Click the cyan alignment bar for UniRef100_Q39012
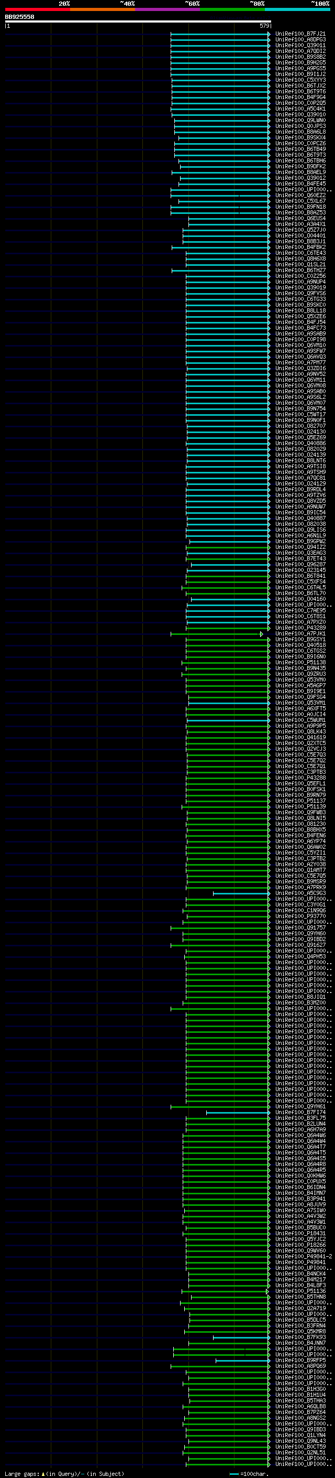 [x=225, y=178]
